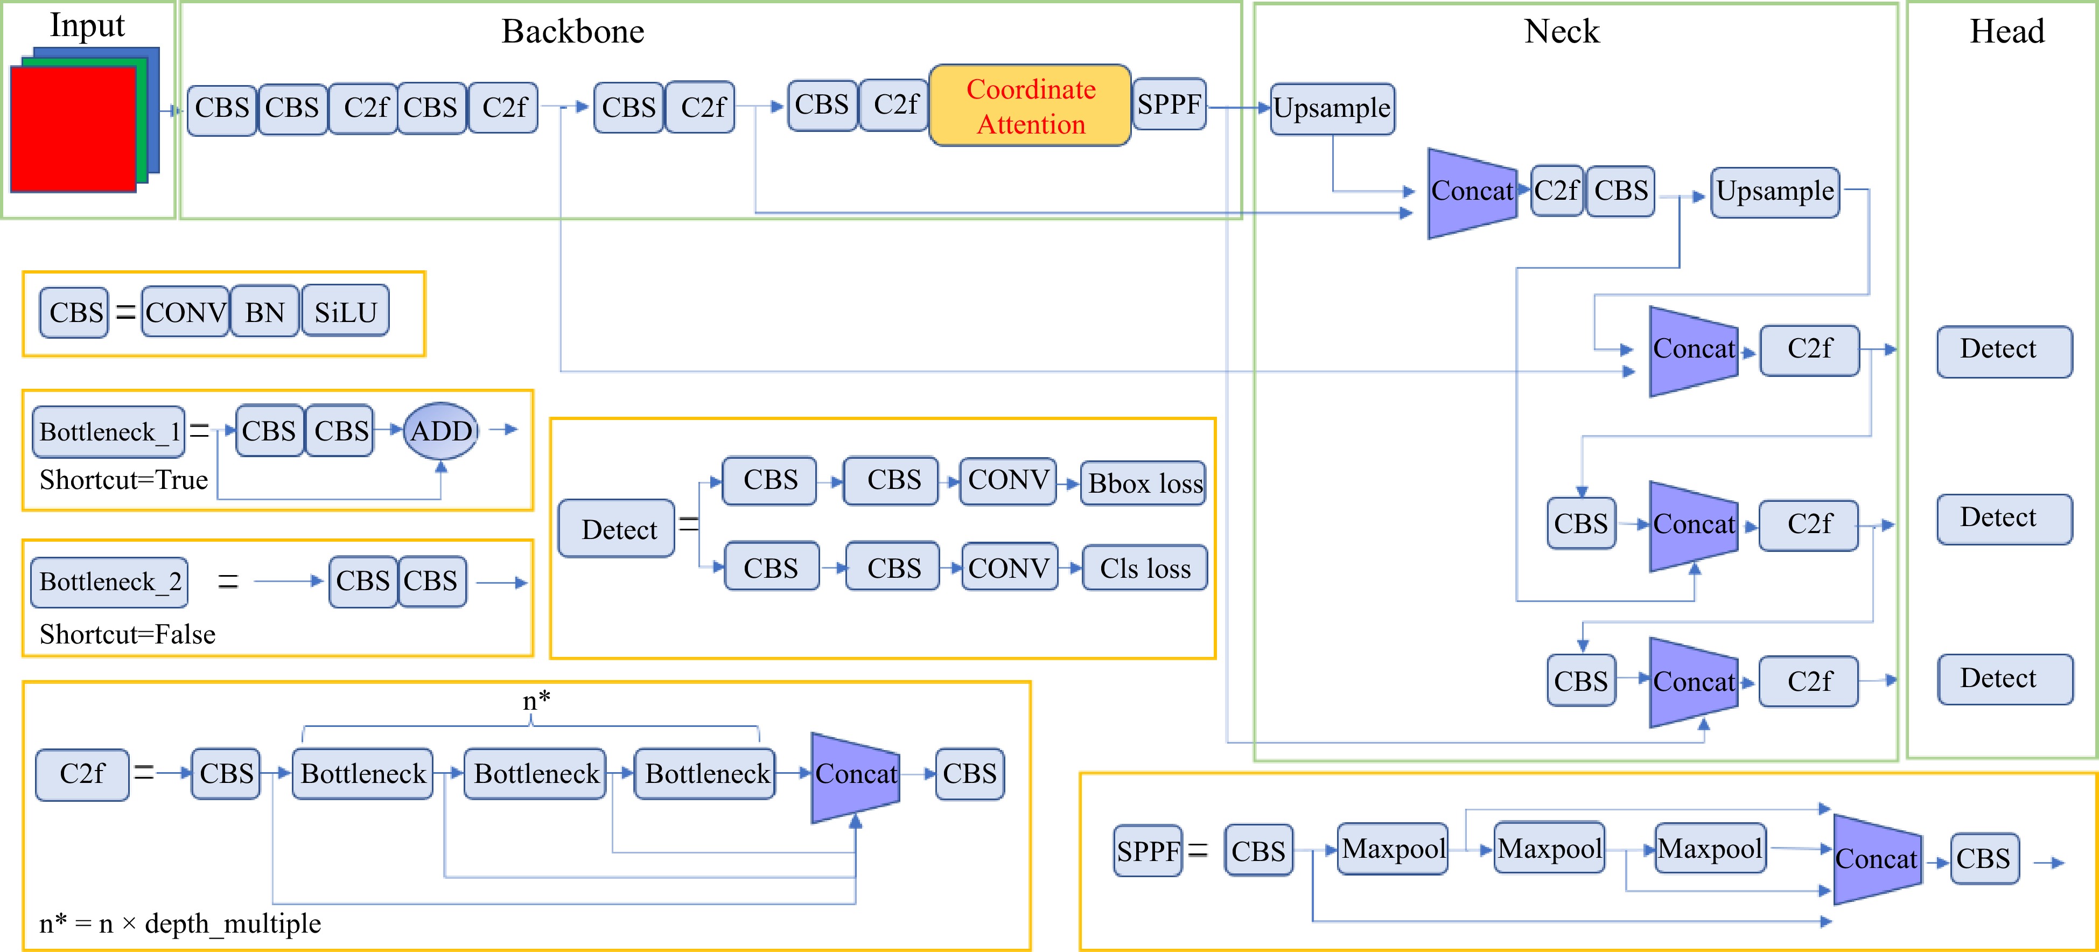Toggle Shortcut=True under Bottleneck_1

[124, 480]
